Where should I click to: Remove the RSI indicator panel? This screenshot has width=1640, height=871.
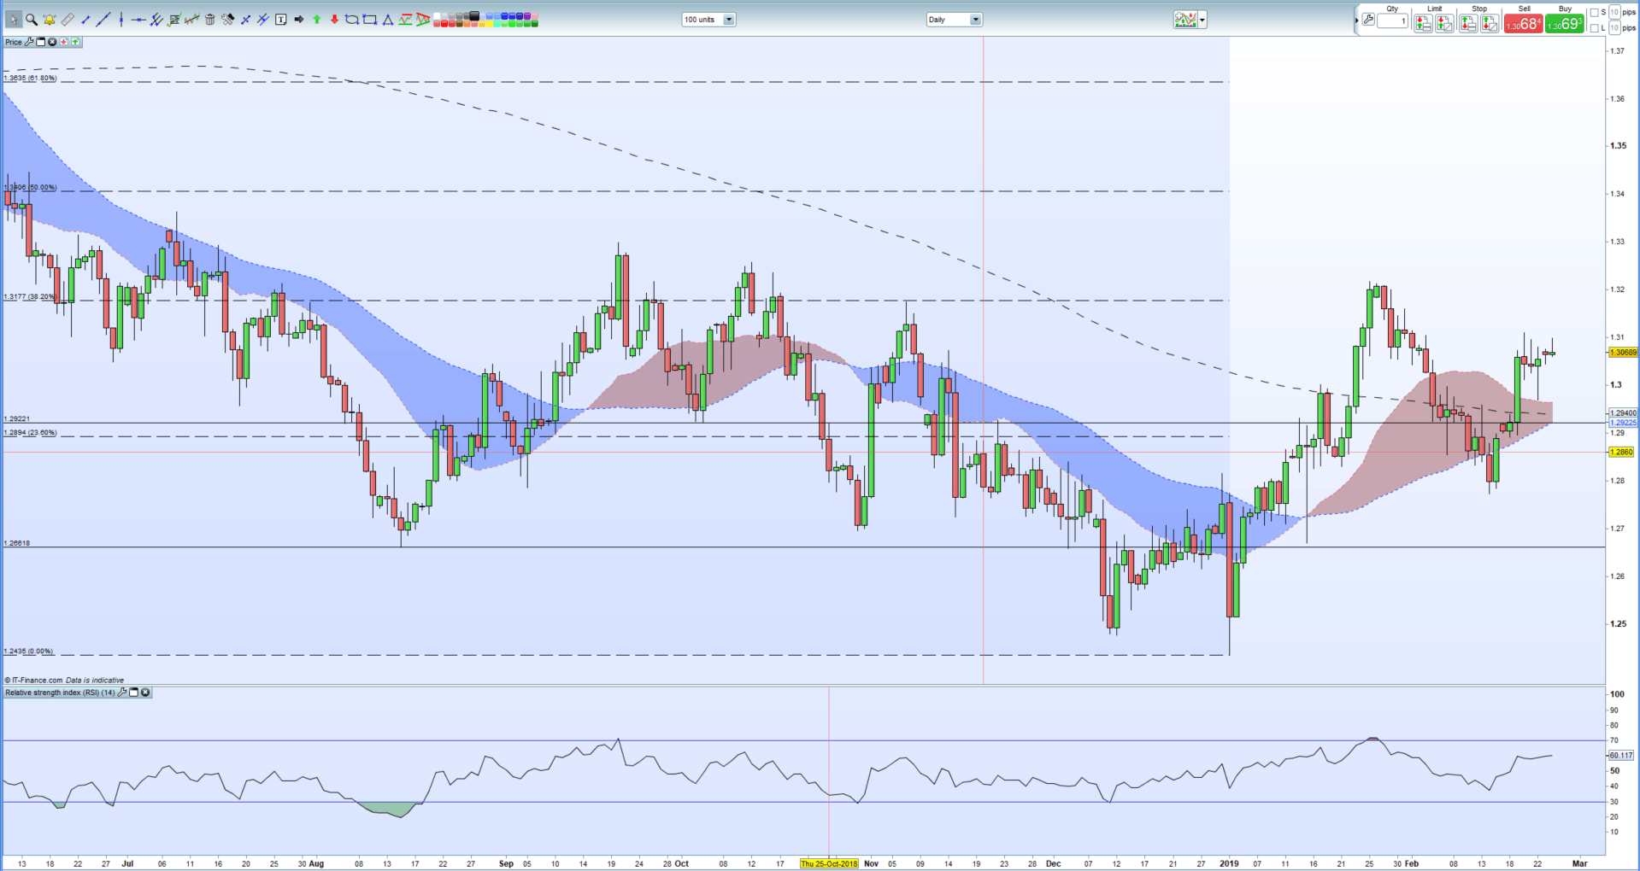146,693
